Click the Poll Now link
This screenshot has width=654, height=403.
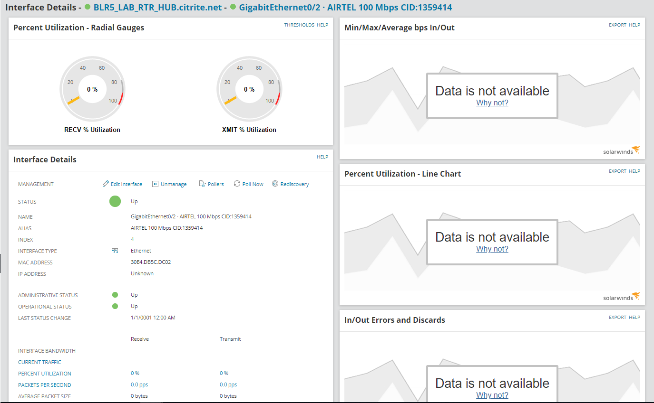pos(253,184)
